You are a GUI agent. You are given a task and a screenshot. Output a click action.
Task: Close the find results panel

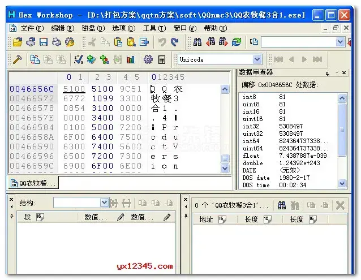pos(186,199)
